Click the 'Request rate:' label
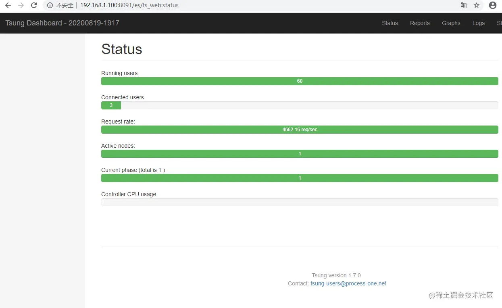The height and width of the screenshot is (308, 502). [x=118, y=122]
